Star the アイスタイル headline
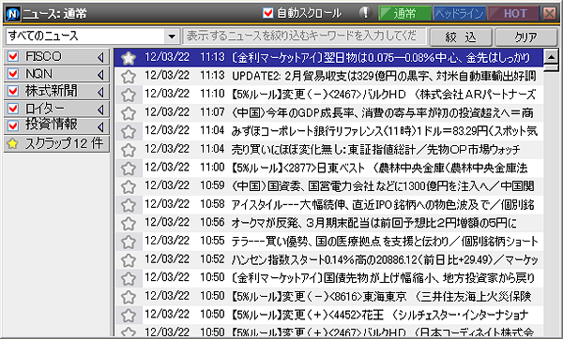563x339 pixels. (129, 205)
